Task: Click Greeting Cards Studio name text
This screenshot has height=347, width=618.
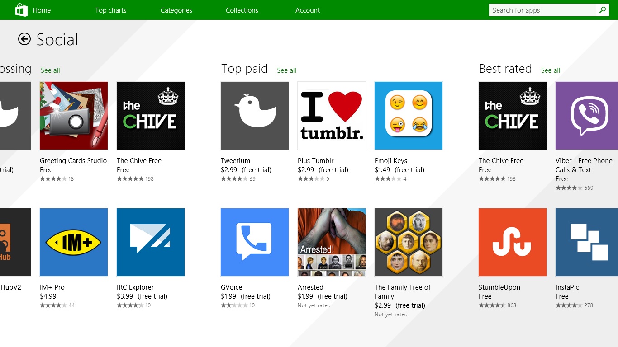Action: click(x=73, y=161)
